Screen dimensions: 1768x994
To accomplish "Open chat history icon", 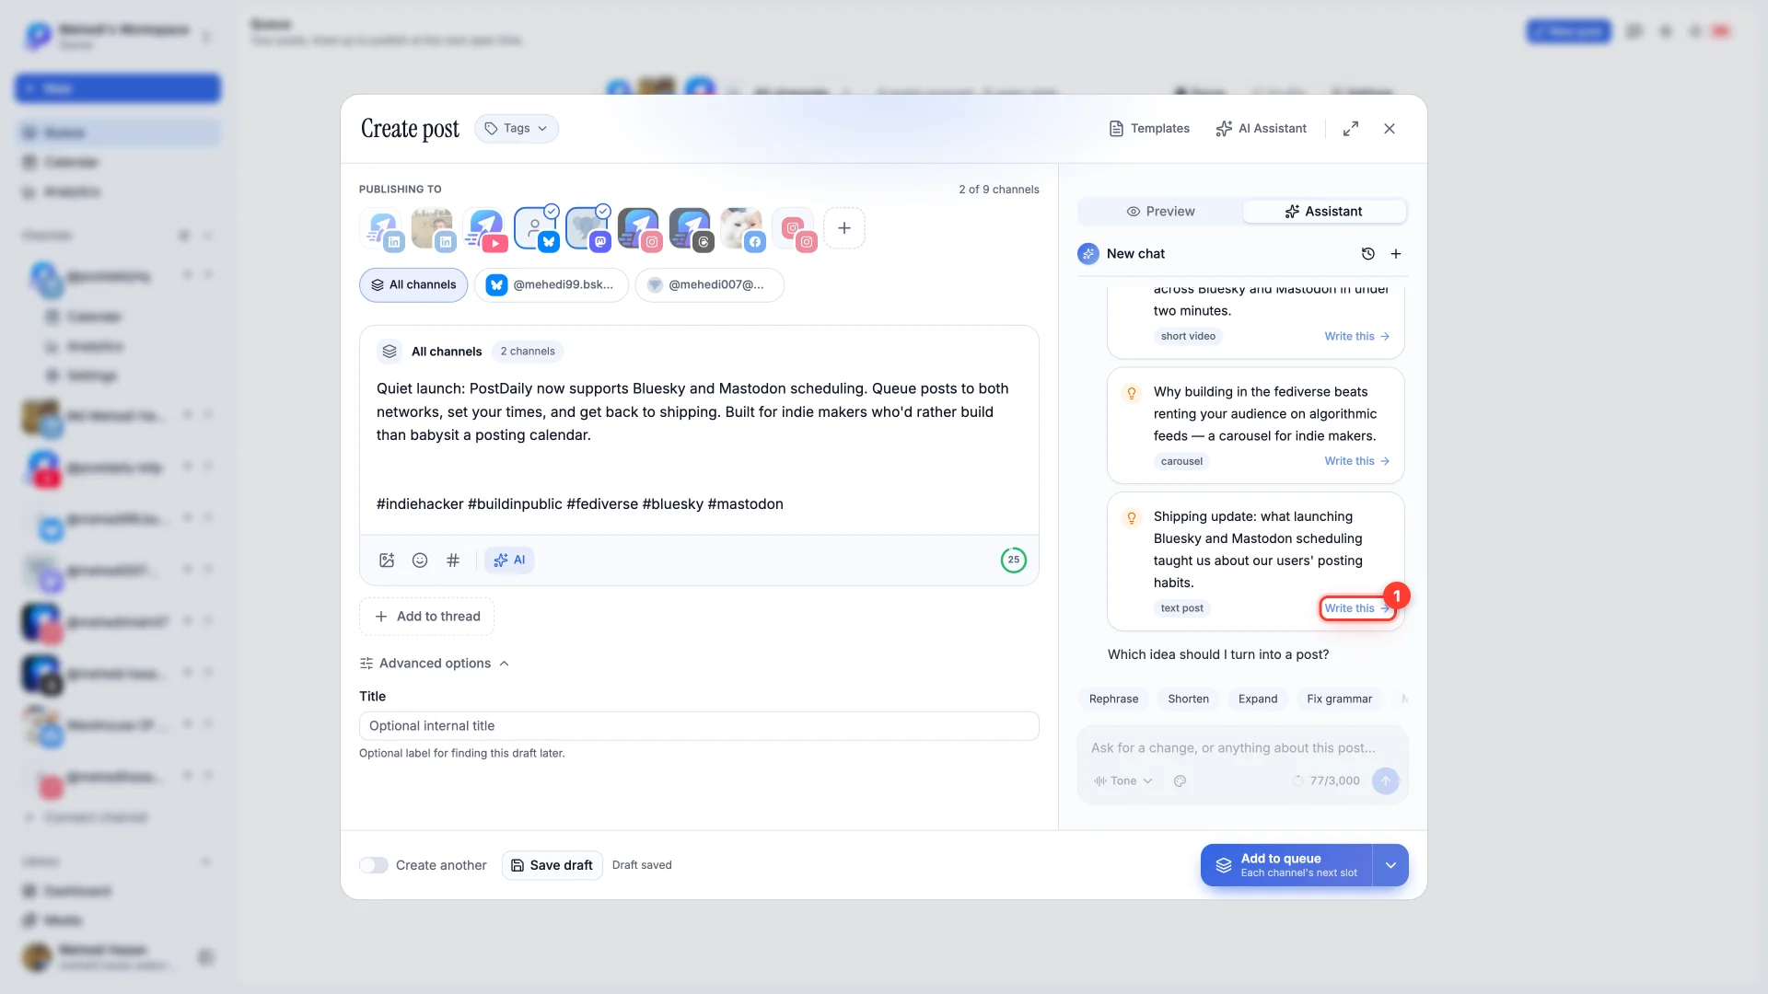I will click(1368, 254).
